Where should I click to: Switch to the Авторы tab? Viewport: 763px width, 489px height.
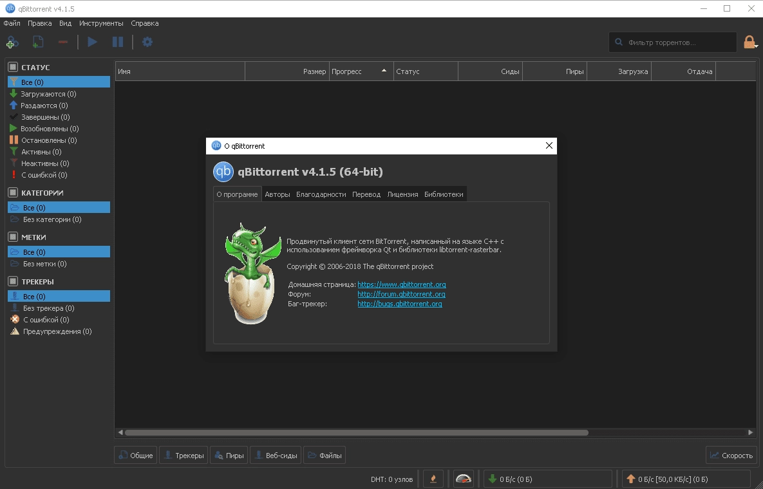[x=278, y=194]
